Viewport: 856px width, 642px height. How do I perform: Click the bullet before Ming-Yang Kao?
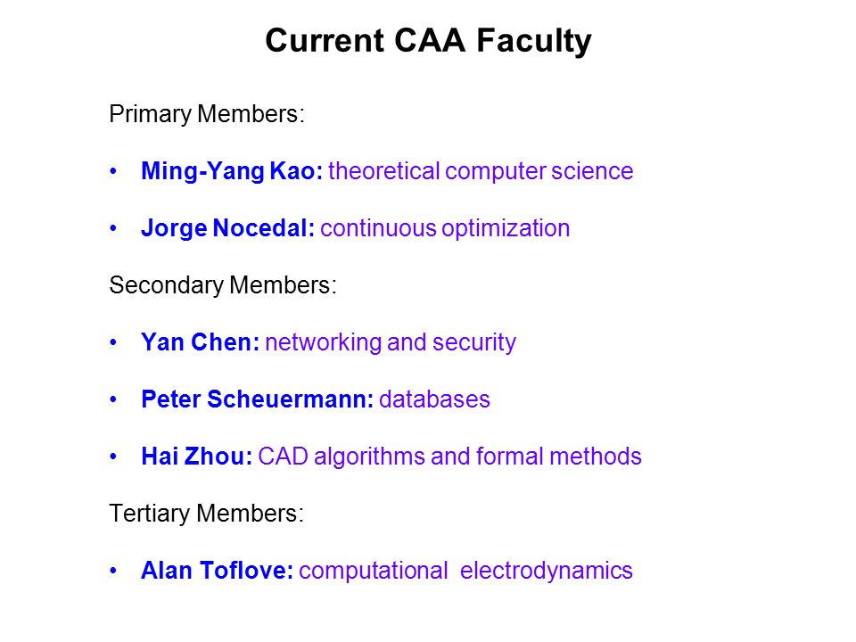coord(113,171)
